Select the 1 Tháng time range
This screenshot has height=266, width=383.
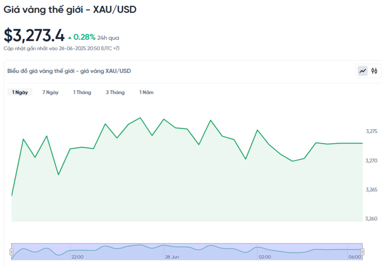pyautogui.click(x=82, y=93)
